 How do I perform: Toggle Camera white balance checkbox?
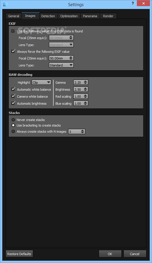(x=13, y=96)
